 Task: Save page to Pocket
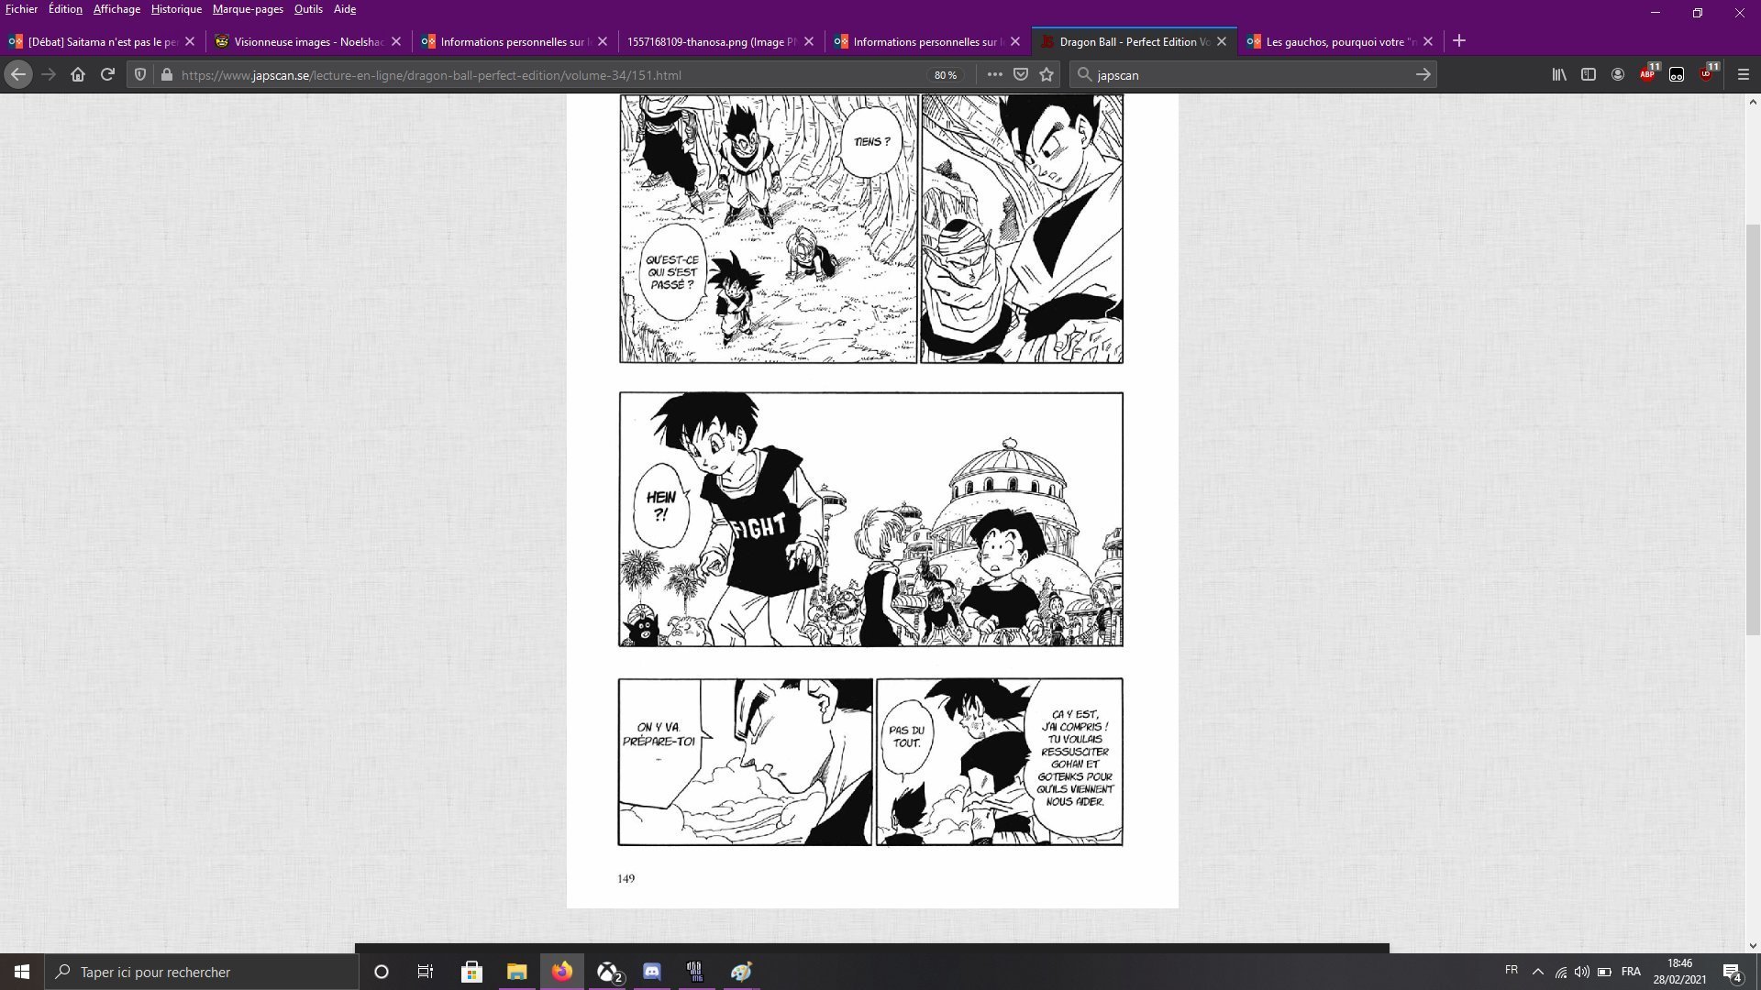point(1020,74)
